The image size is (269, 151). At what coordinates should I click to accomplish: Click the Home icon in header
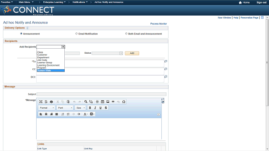point(240,3)
